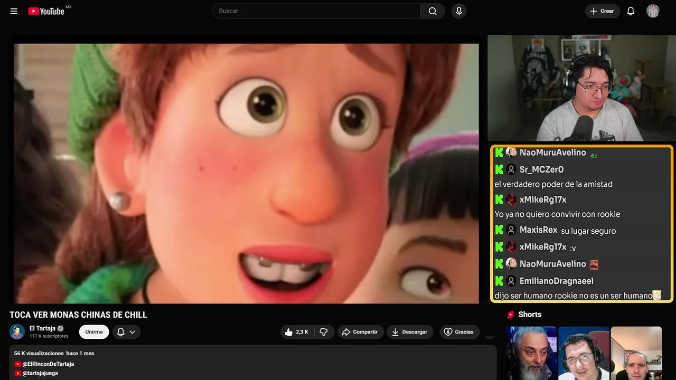Select the video title TOCA VER MONAS CHINAS DE CHILL
The width and height of the screenshot is (676, 380).
tap(78, 315)
